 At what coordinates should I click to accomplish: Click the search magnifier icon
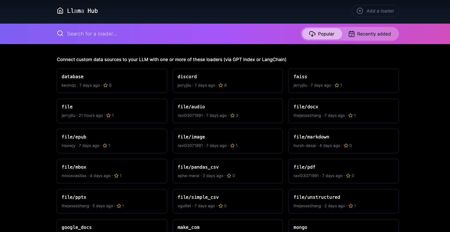point(60,34)
